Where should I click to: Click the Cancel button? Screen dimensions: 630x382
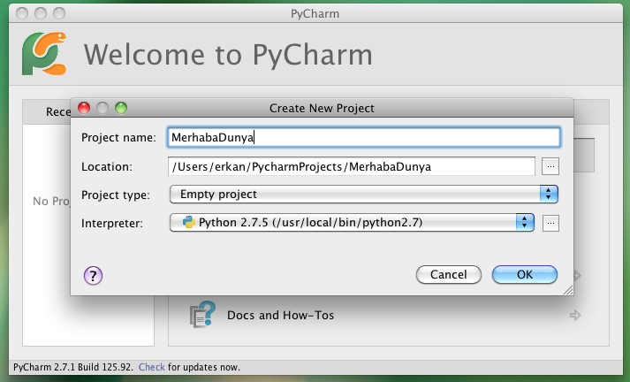pos(449,275)
